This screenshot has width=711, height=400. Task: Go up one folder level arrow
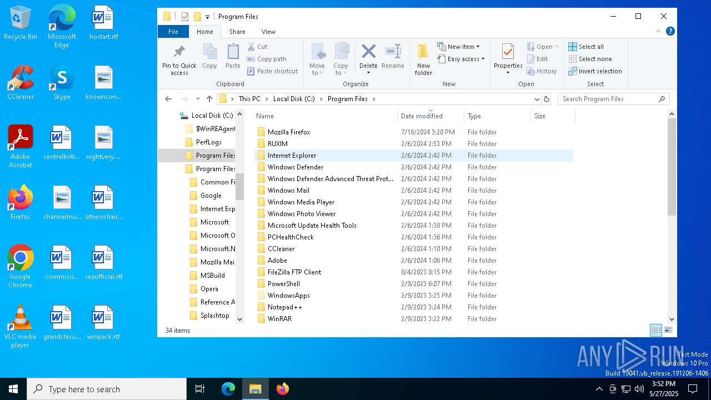(x=209, y=99)
